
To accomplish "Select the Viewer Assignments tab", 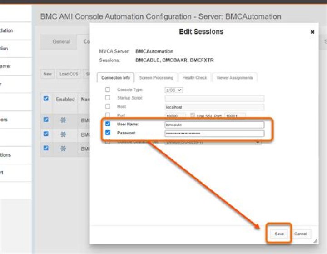I will tap(234, 78).
